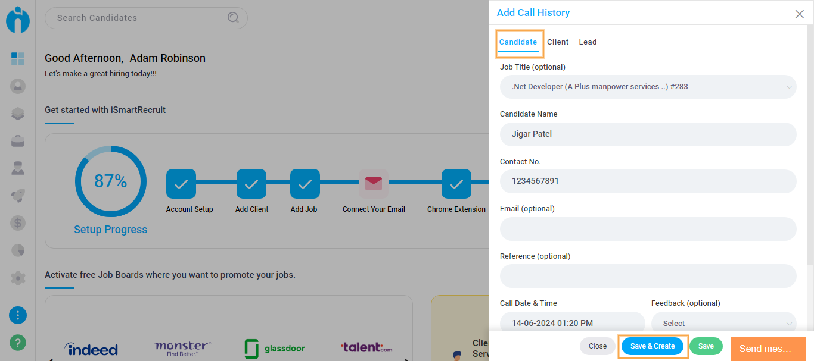Click the briefcase jobs icon in sidebar
This screenshot has width=814, height=361.
(x=18, y=141)
